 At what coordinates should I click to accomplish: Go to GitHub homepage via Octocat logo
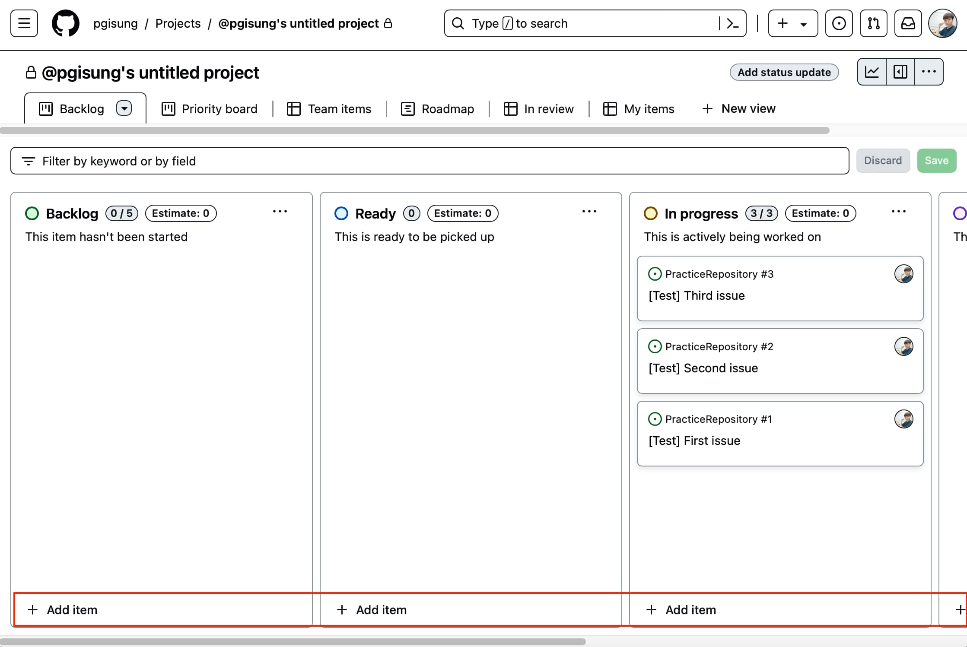pyautogui.click(x=66, y=23)
